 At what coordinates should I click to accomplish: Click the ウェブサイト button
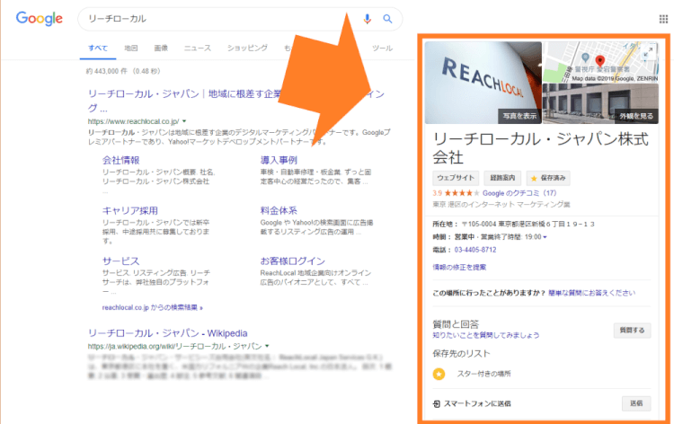pyautogui.click(x=456, y=178)
